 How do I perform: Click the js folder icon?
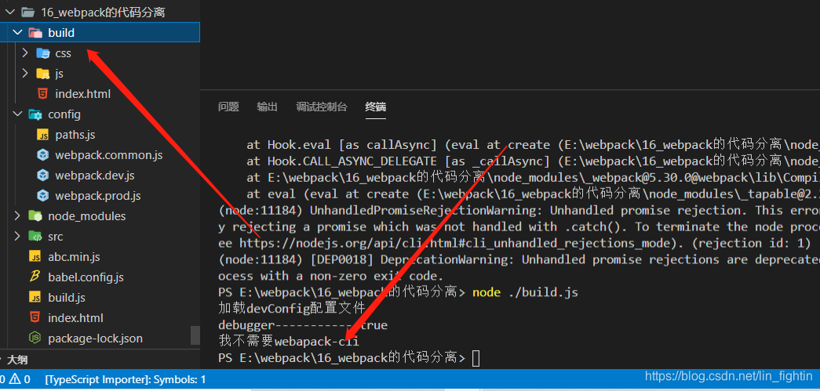pyautogui.click(x=43, y=74)
